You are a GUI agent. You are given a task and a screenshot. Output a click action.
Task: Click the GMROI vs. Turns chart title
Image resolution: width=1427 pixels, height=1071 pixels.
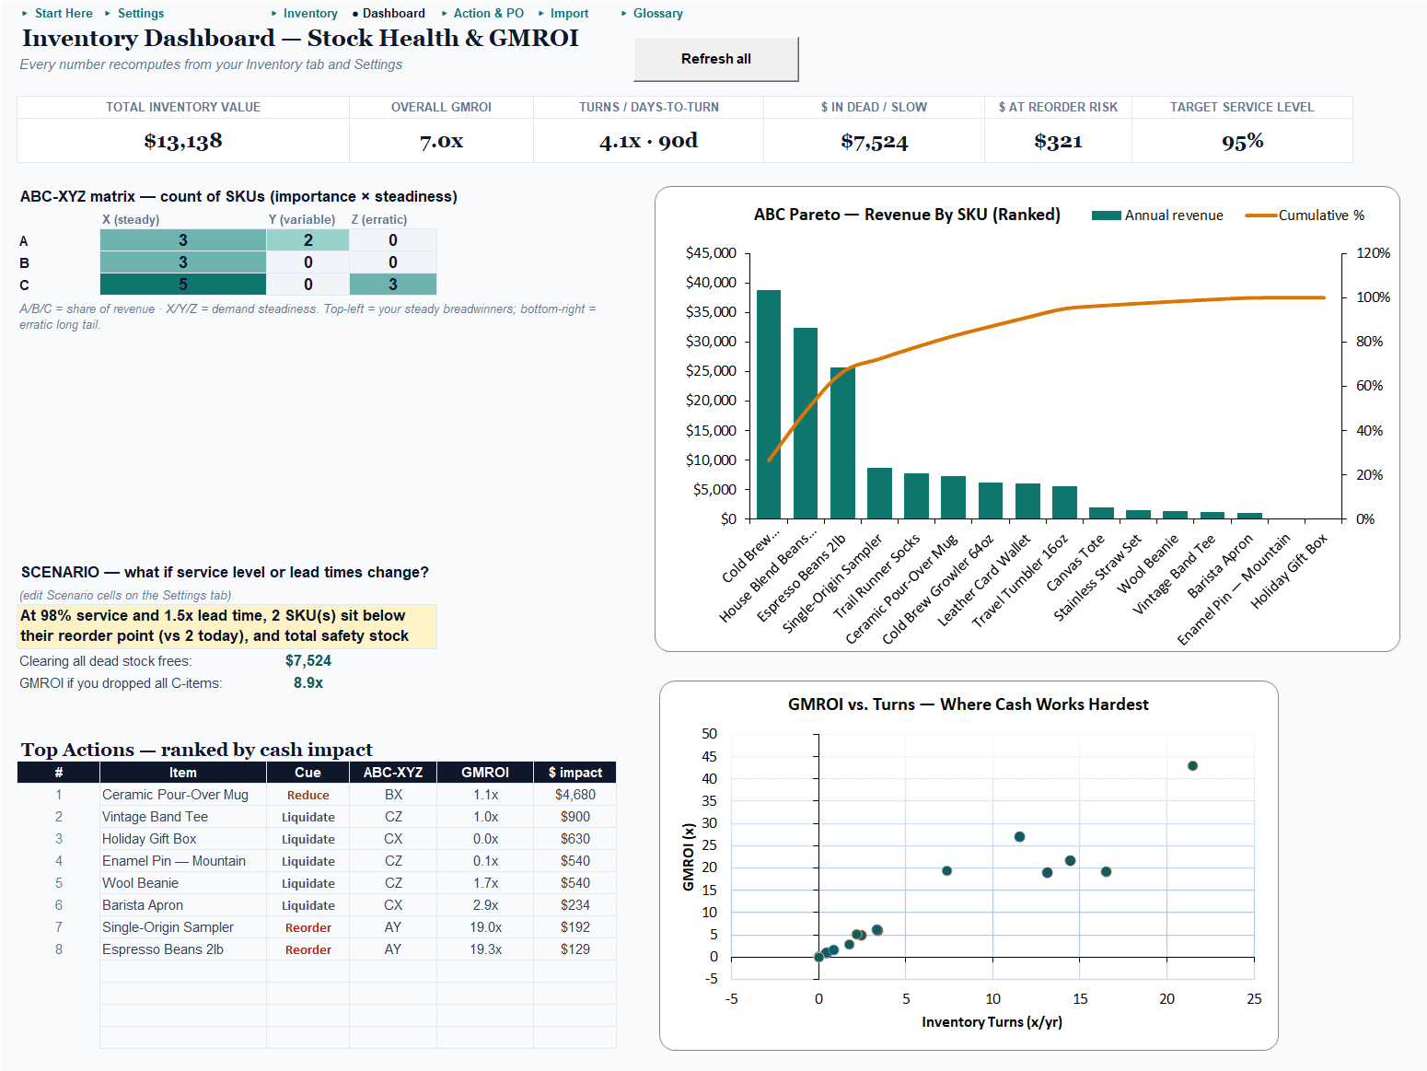(969, 704)
